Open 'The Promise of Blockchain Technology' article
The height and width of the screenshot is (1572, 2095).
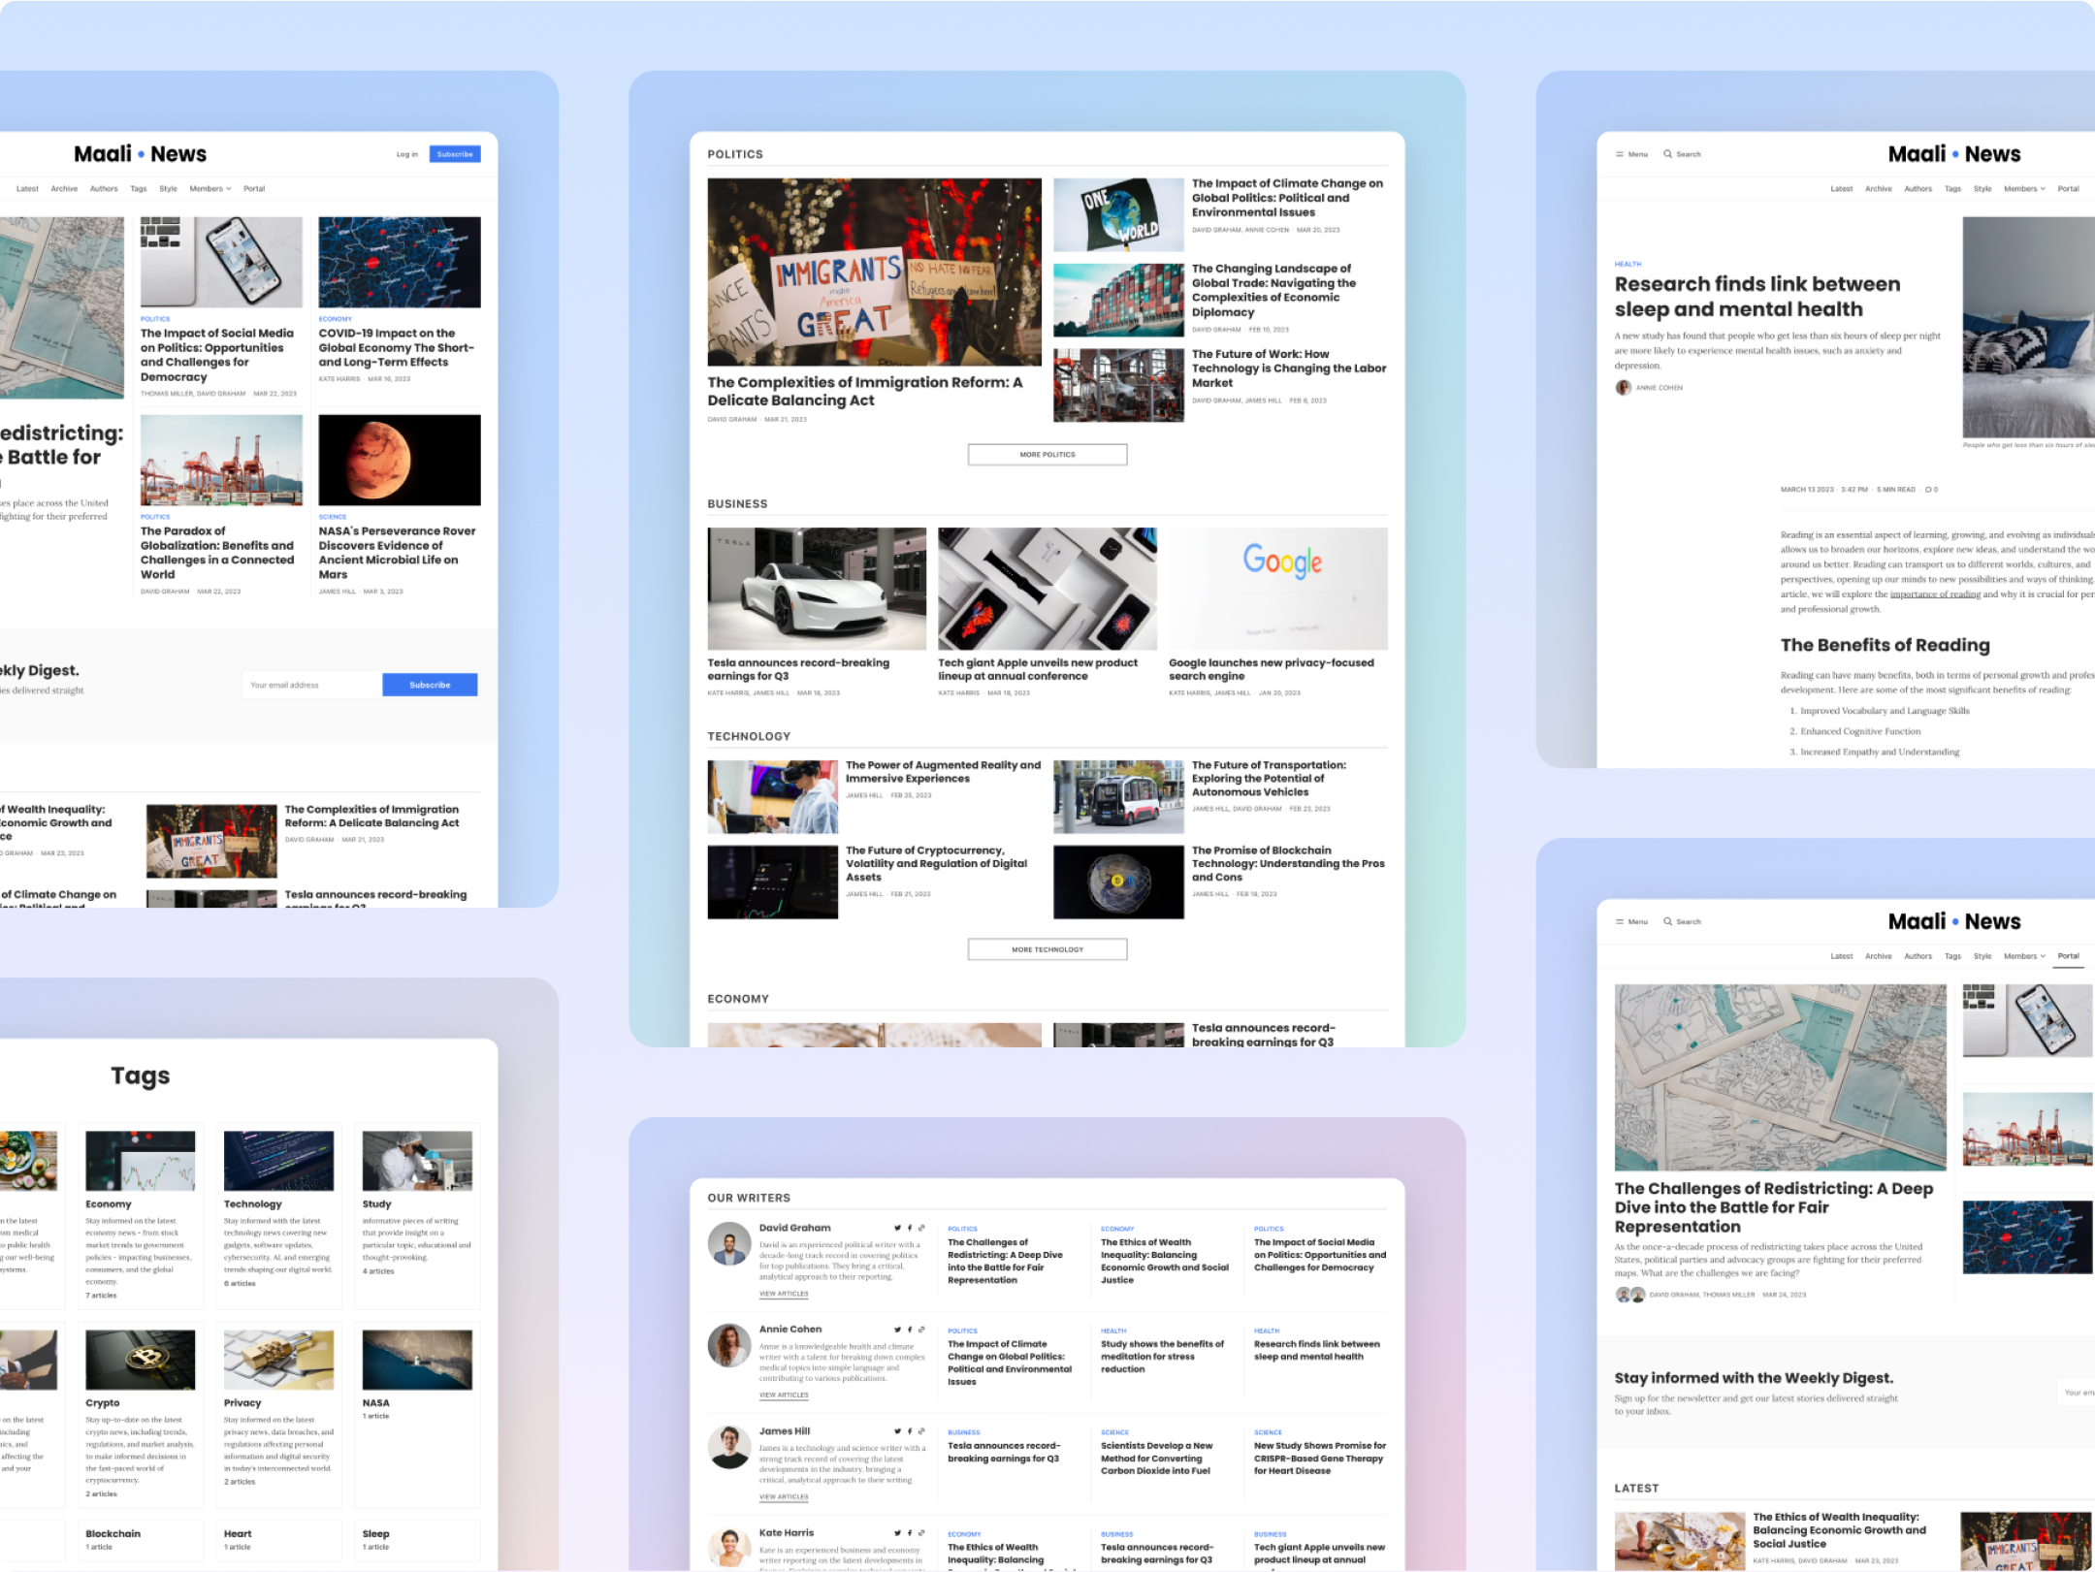click(1288, 863)
